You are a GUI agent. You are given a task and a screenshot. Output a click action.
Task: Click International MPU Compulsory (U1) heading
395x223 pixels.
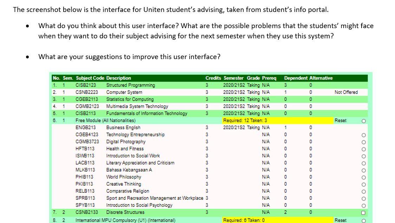pyautogui.click(x=125, y=220)
